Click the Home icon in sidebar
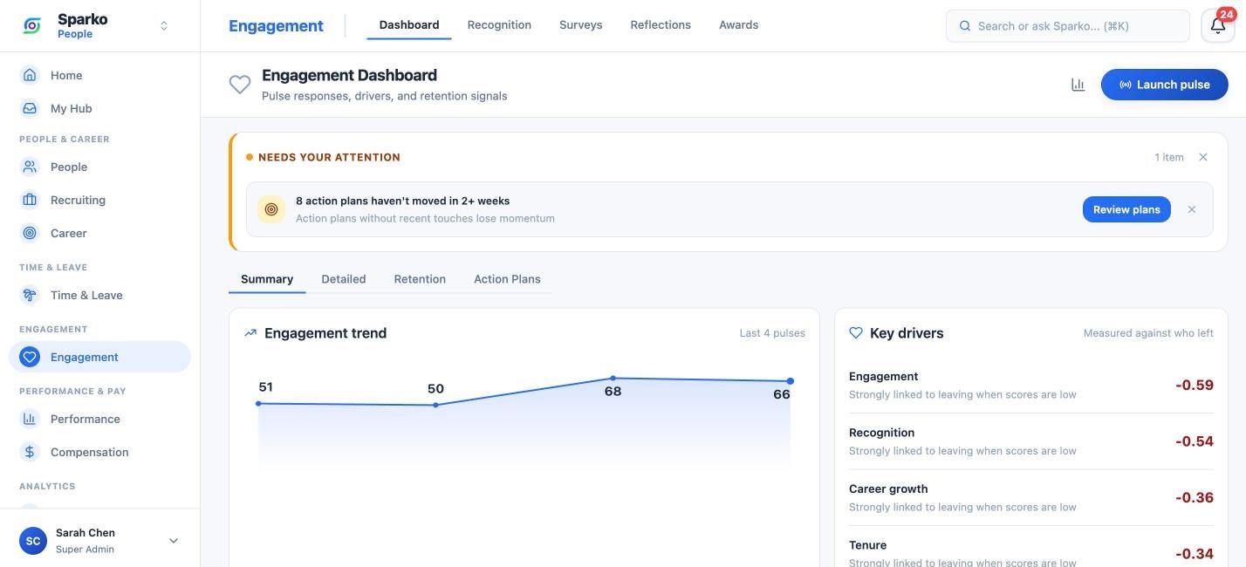1246x567 pixels. 30,75
